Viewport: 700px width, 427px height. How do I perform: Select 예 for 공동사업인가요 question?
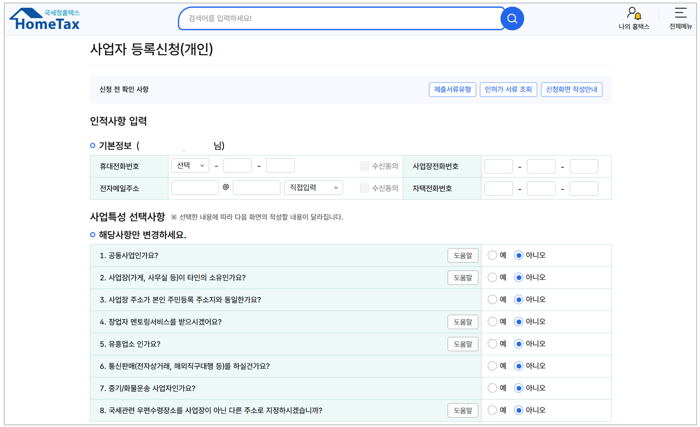492,255
